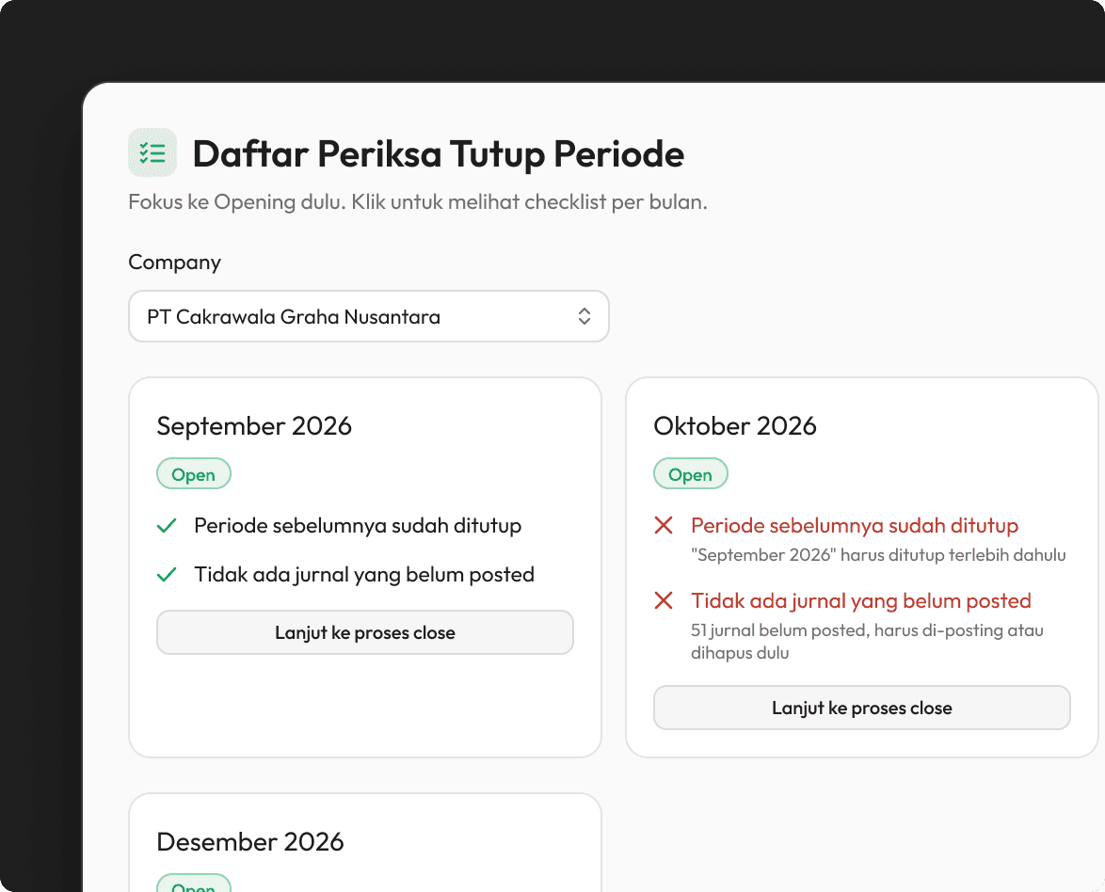Click the green checklist icon beside the title
The image size is (1105, 892).
(152, 152)
